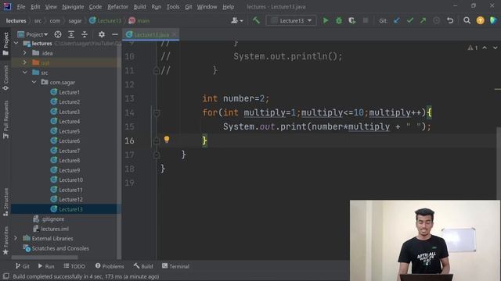Screen dimensions: 501x281
Task: Jump to next highlighted error arrow
Action: pyautogui.click(x=495, y=48)
